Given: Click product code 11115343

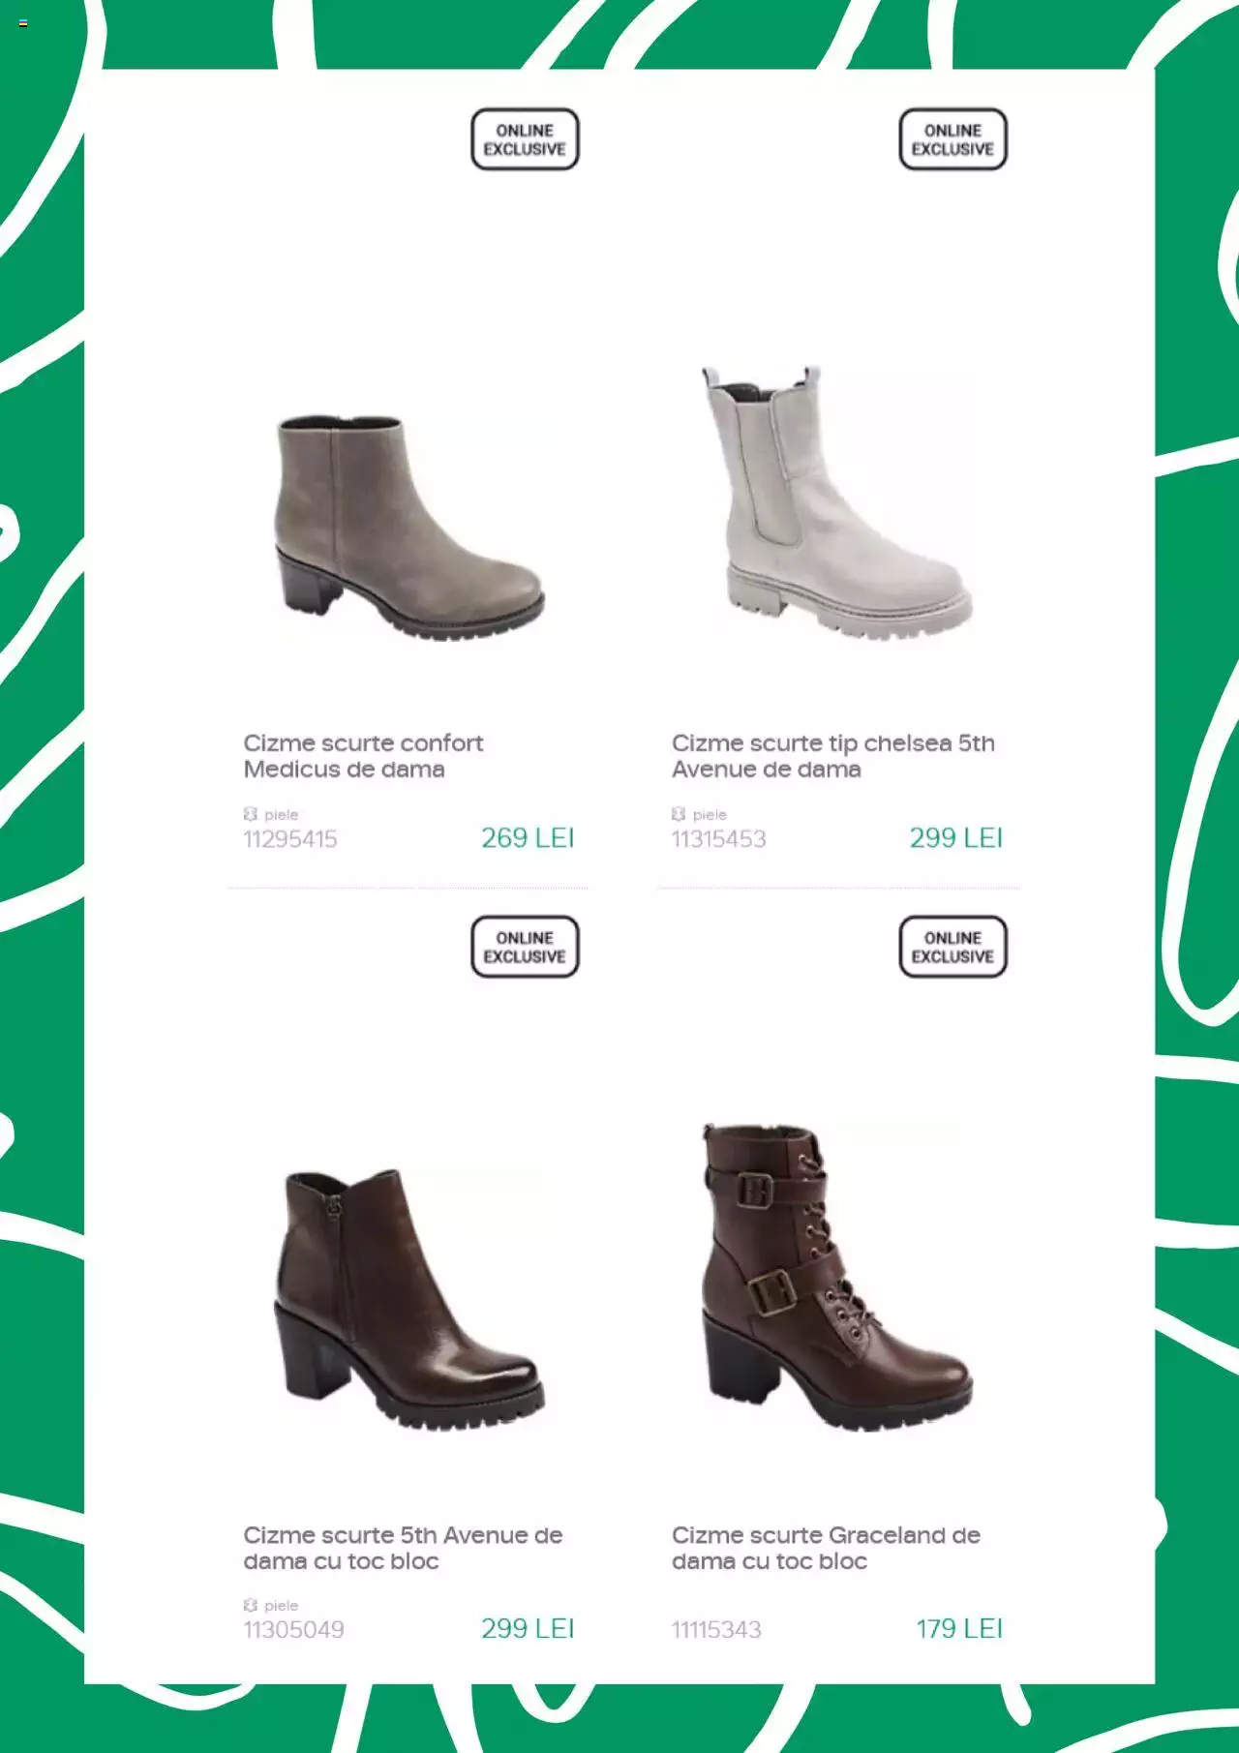Looking at the screenshot, I should [x=716, y=1630].
